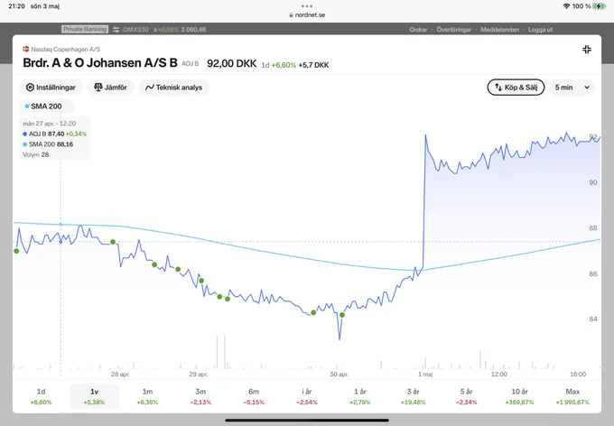Image resolution: width=614 pixels, height=426 pixels.
Task: Click the +6,60% daily change value
Action: point(284,65)
